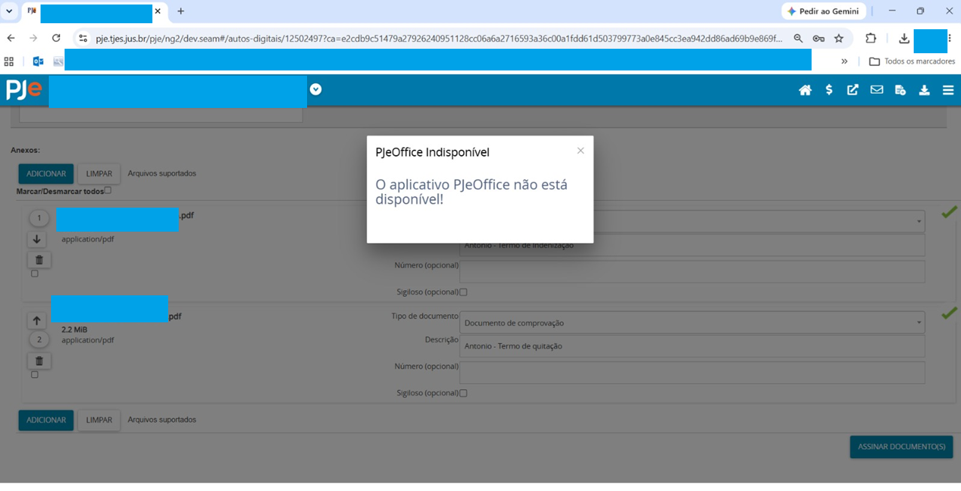This screenshot has height=491, width=961.
Task: Click the lower ADICIONAR button
Action: pos(47,421)
